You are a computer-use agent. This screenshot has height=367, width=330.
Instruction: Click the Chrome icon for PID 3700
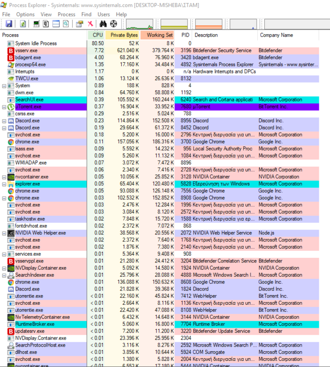point(11,142)
